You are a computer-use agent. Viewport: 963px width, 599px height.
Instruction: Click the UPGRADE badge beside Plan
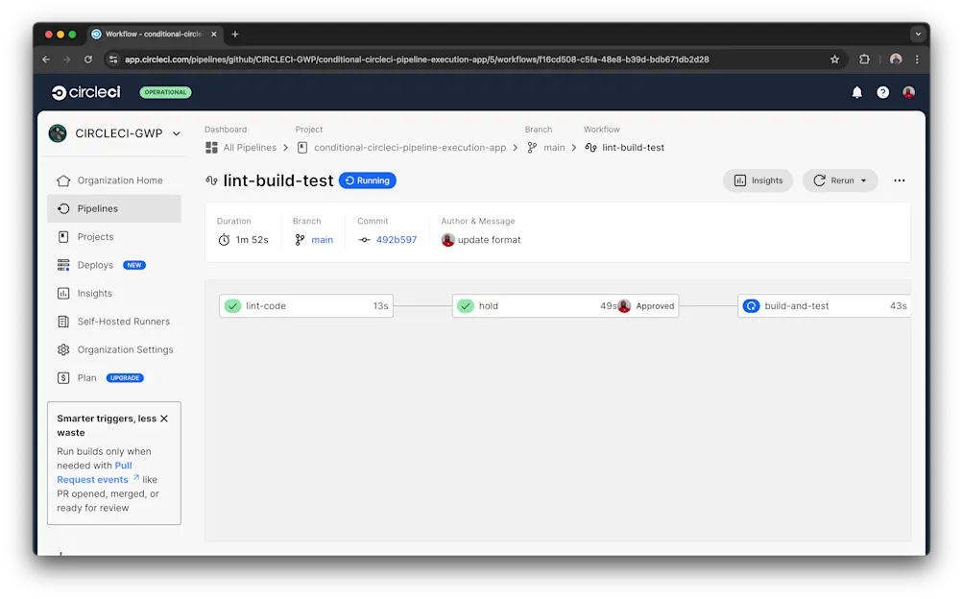click(125, 378)
